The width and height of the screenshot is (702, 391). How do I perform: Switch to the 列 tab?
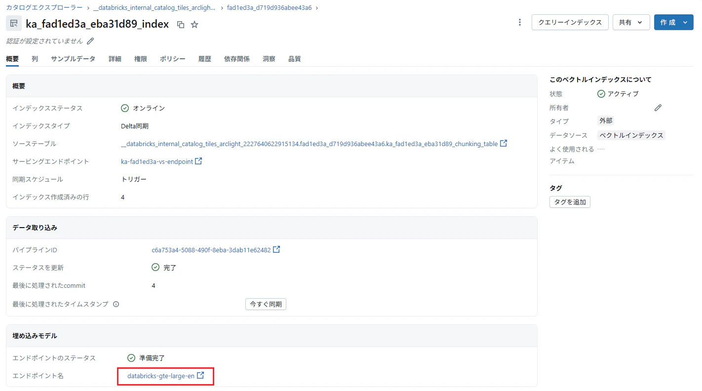coord(35,59)
